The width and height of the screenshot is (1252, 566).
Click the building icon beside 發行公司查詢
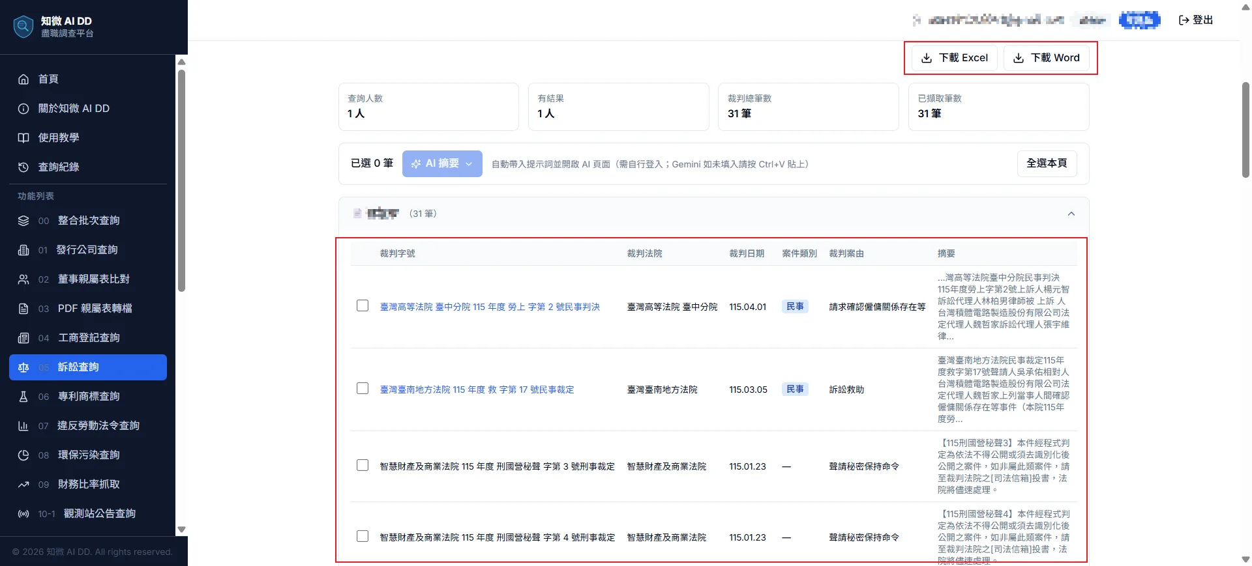[23, 250]
